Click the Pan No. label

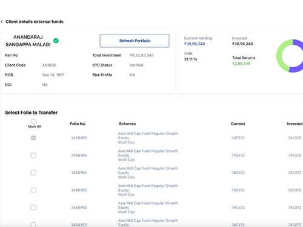(x=12, y=55)
